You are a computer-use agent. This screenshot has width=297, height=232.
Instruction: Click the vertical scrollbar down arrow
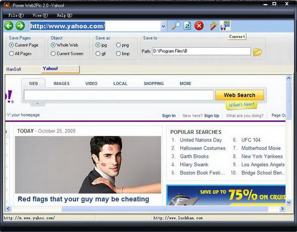[x=289, y=203]
